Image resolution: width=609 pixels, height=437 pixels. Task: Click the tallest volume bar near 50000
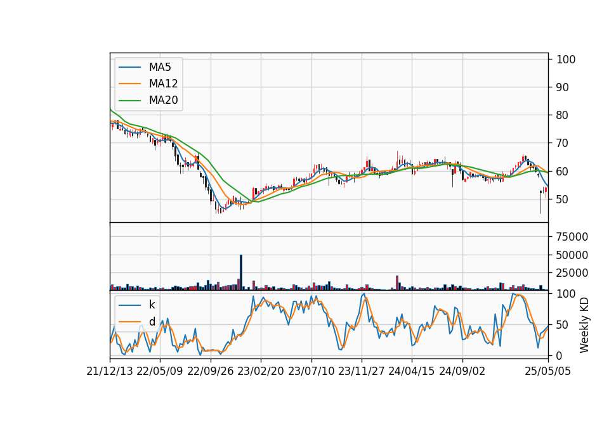pos(241,272)
